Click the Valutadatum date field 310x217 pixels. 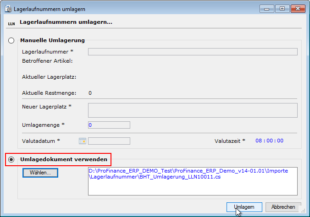(109, 141)
